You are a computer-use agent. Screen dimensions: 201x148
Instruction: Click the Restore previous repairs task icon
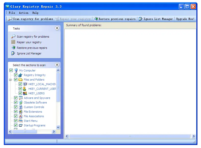pos(13,48)
